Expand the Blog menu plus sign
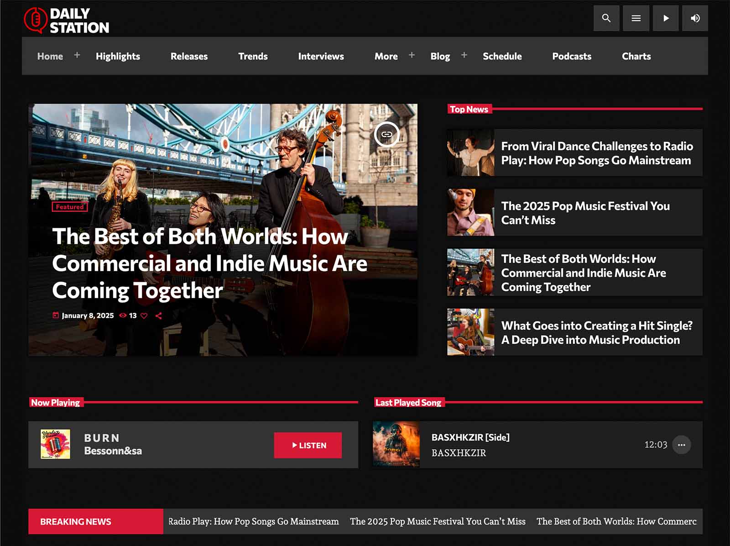Viewport: 730px width, 546px height. (464, 55)
